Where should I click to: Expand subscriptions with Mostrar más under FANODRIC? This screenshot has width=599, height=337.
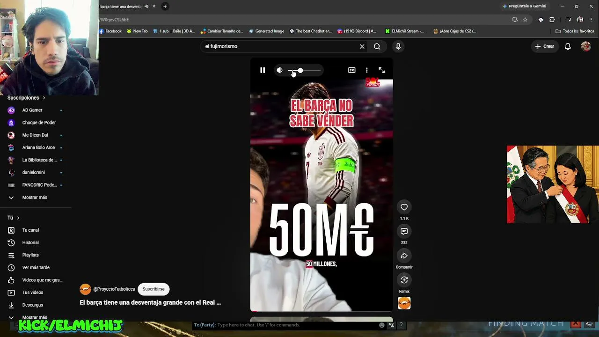(x=36, y=198)
